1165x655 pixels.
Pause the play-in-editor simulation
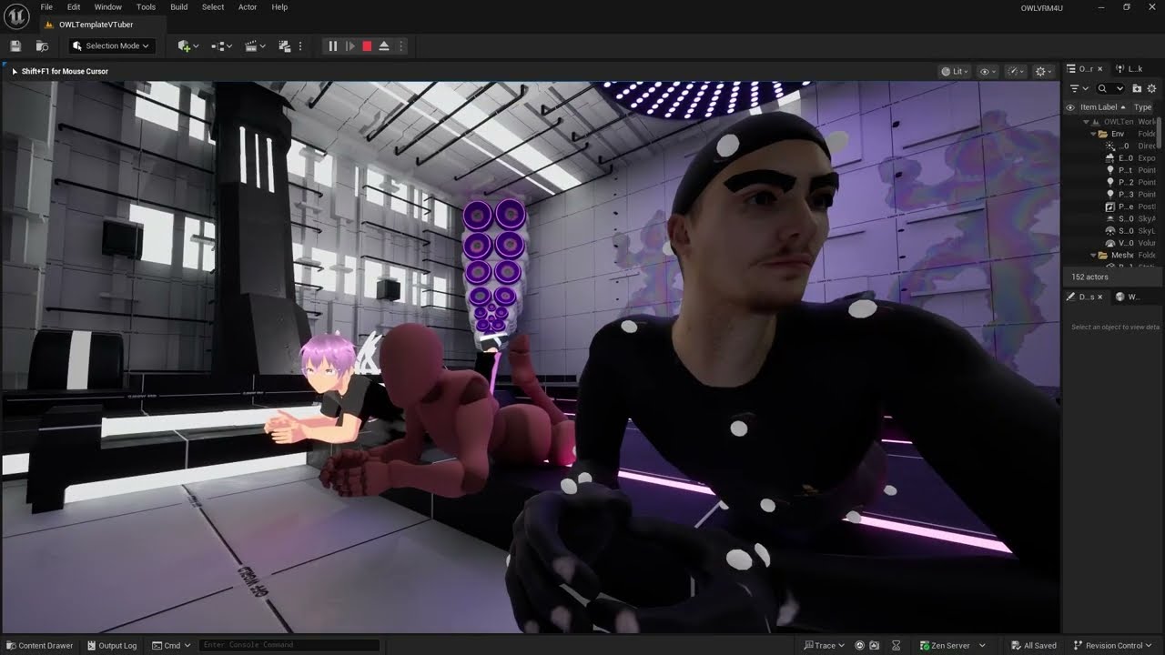(332, 45)
